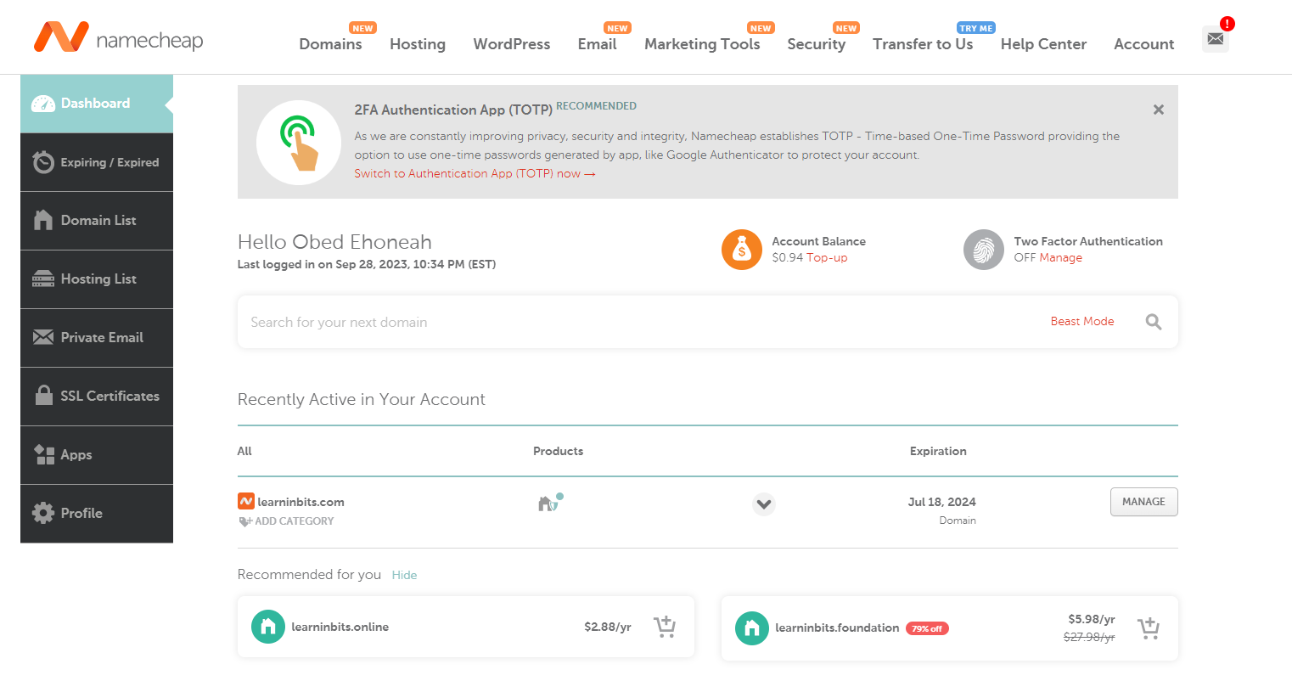Click the learninbits.foundation green house icon
The height and width of the screenshot is (681, 1292).
752,628
